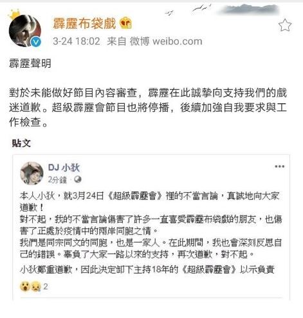Image resolution: width=303 pixels, height=318 pixels.
Task: Open the DJ 小狄 name link
Action: click(64, 168)
